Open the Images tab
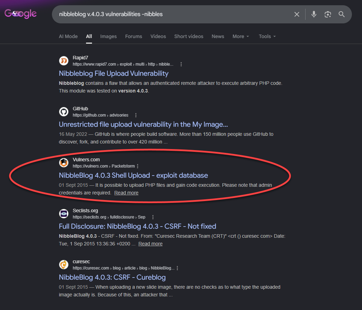The image size is (362, 310). 108,36
